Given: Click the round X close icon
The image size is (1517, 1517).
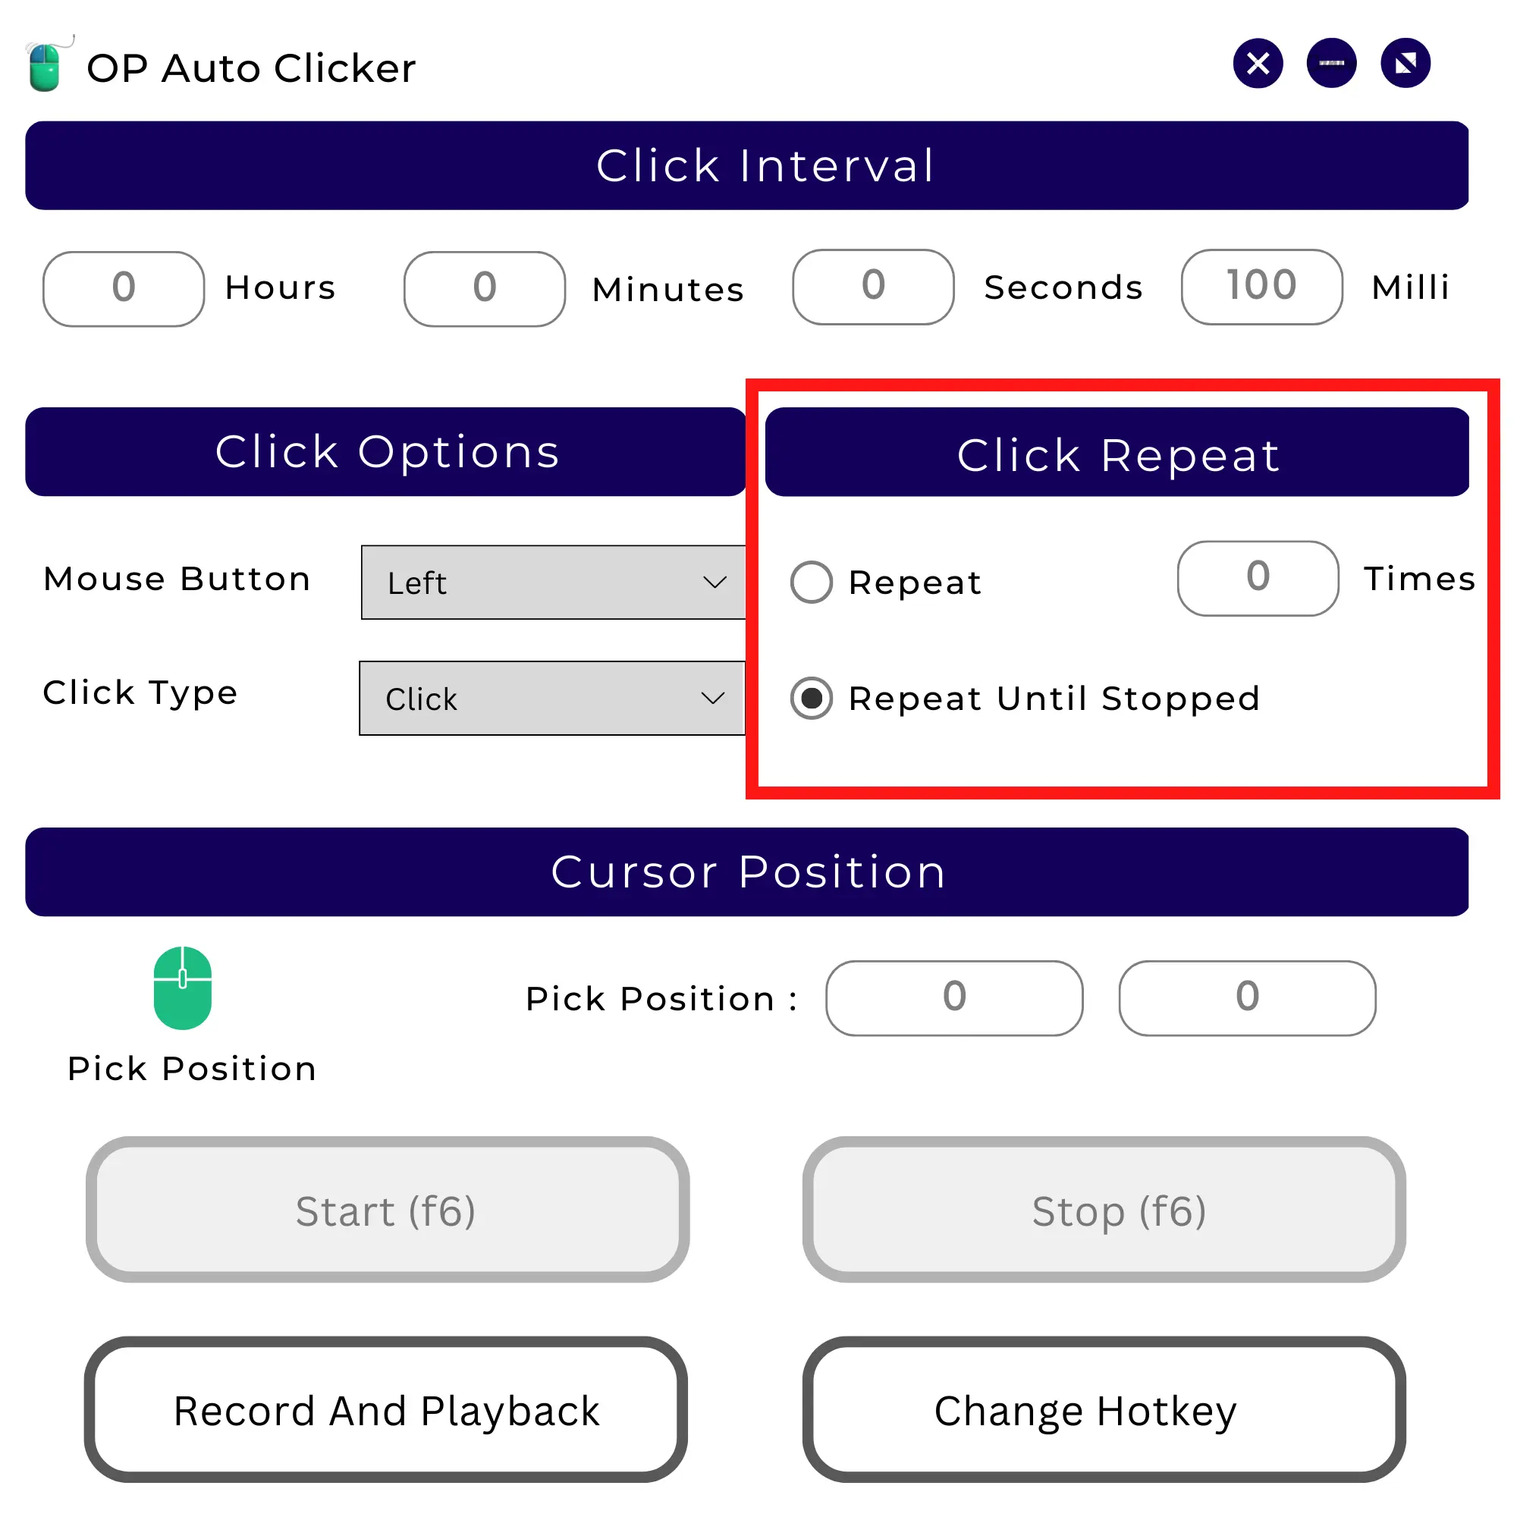Looking at the screenshot, I should point(1257,64).
